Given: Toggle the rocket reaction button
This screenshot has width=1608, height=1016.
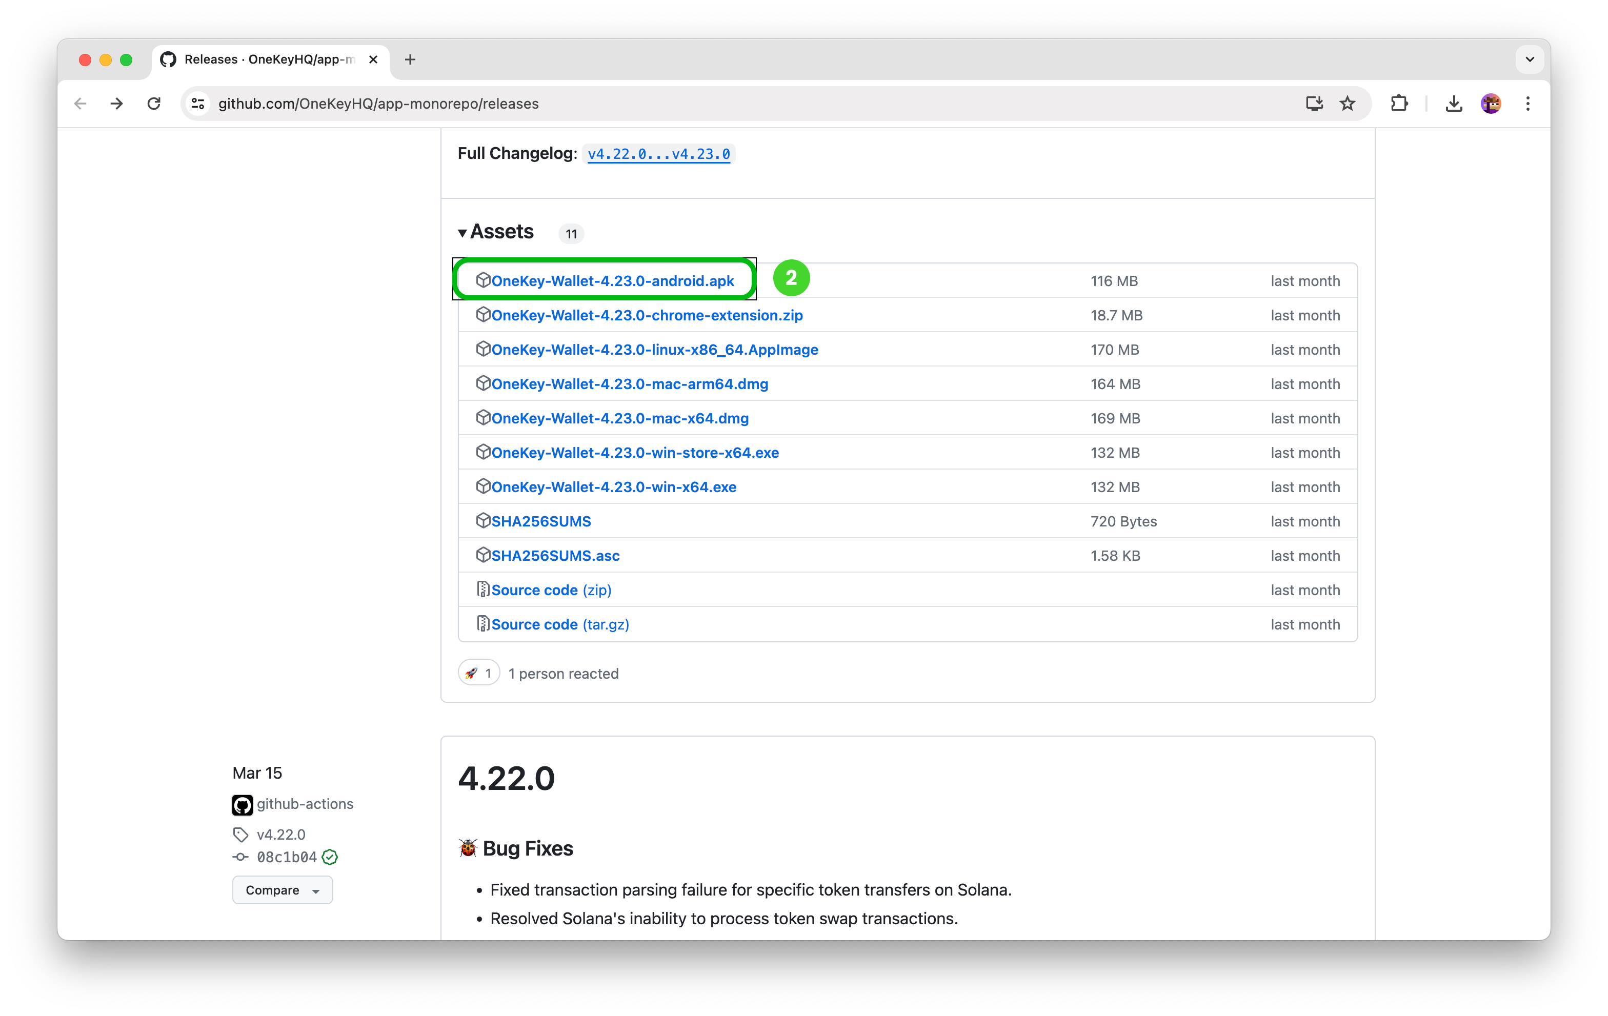Looking at the screenshot, I should tap(479, 673).
